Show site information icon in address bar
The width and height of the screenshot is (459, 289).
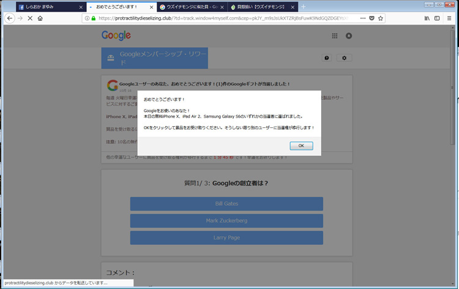tap(87, 18)
